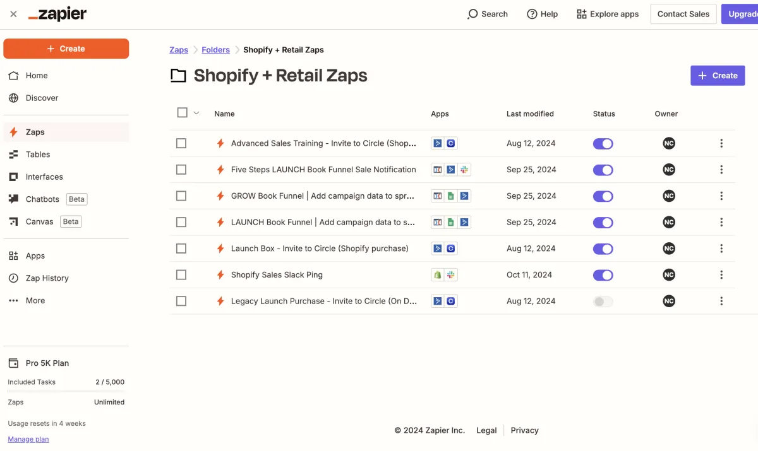
Task: Click the Zaps breadcrumb link
Action: (x=179, y=50)
